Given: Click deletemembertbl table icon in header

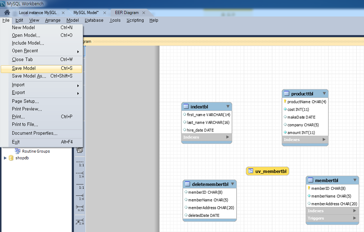Looking at the screenshot, I should point(187,184).
